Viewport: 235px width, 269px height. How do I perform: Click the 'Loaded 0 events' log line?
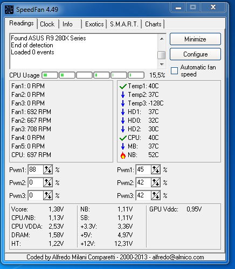(32, 52)
